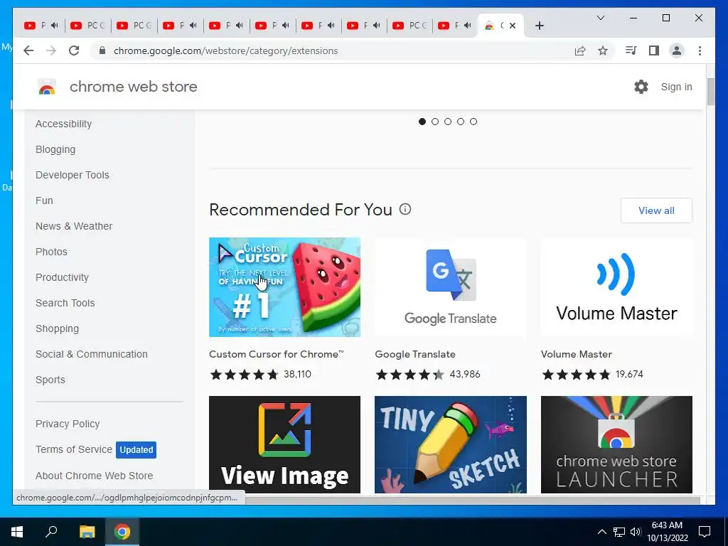728x546 pixels.
Task: Open the chrome web store Launcher thumbnail
Action: [x=616, y=444]
